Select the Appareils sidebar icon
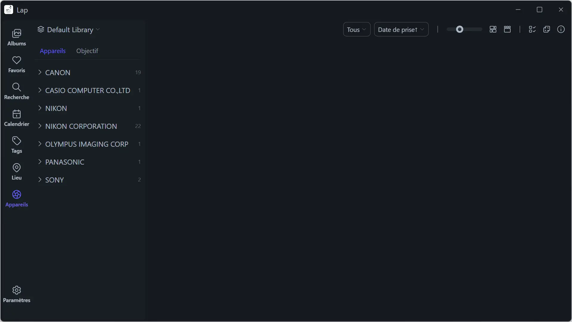This screenshot has width=572, height=322. (17, 198)
